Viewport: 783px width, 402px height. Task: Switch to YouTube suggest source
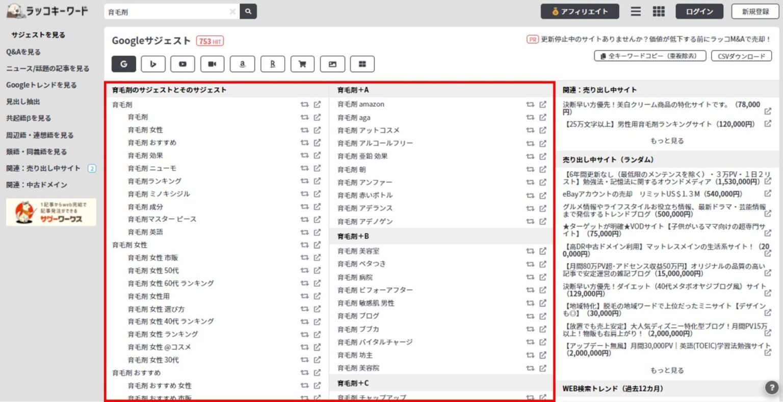(x=182, y=64)
